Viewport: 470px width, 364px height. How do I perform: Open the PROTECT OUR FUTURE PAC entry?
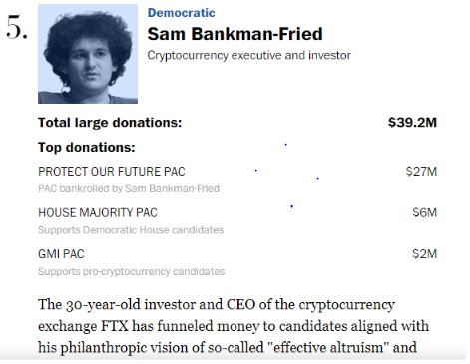click(112, 172)
